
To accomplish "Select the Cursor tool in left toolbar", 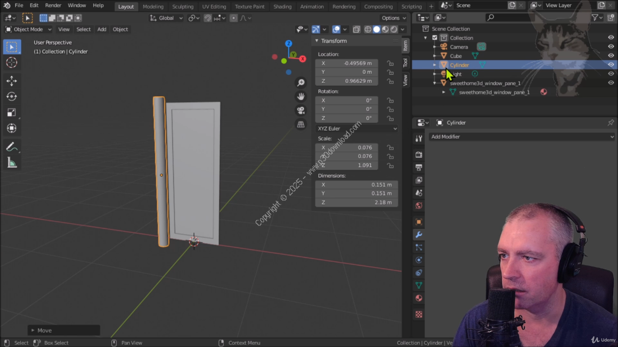I will point(12,62).
